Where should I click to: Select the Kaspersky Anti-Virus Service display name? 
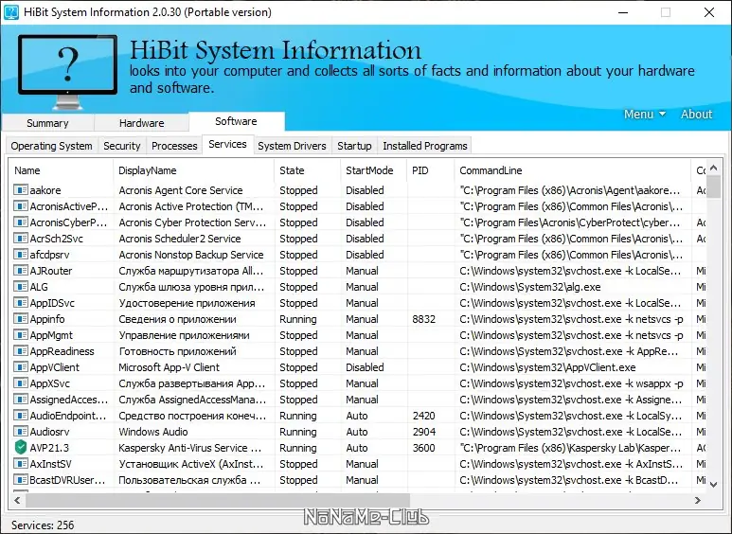click(x=190, y=448)
